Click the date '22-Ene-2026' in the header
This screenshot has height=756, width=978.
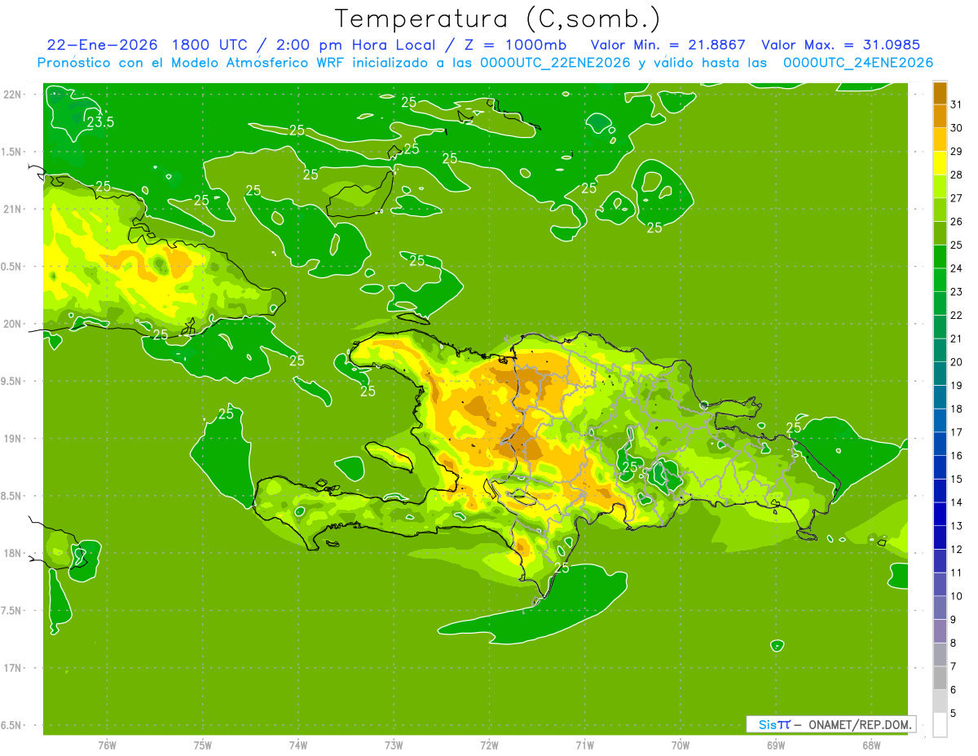[102, 45]
